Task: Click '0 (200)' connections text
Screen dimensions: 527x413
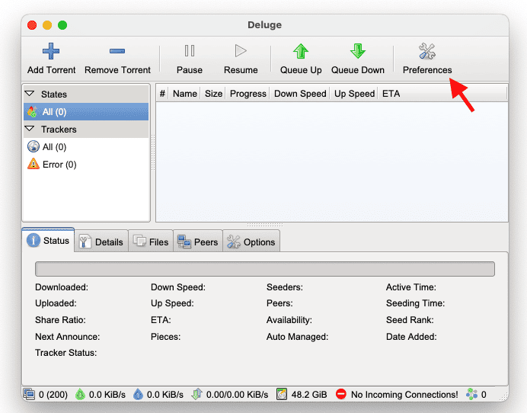Action: tap(53, 395)
